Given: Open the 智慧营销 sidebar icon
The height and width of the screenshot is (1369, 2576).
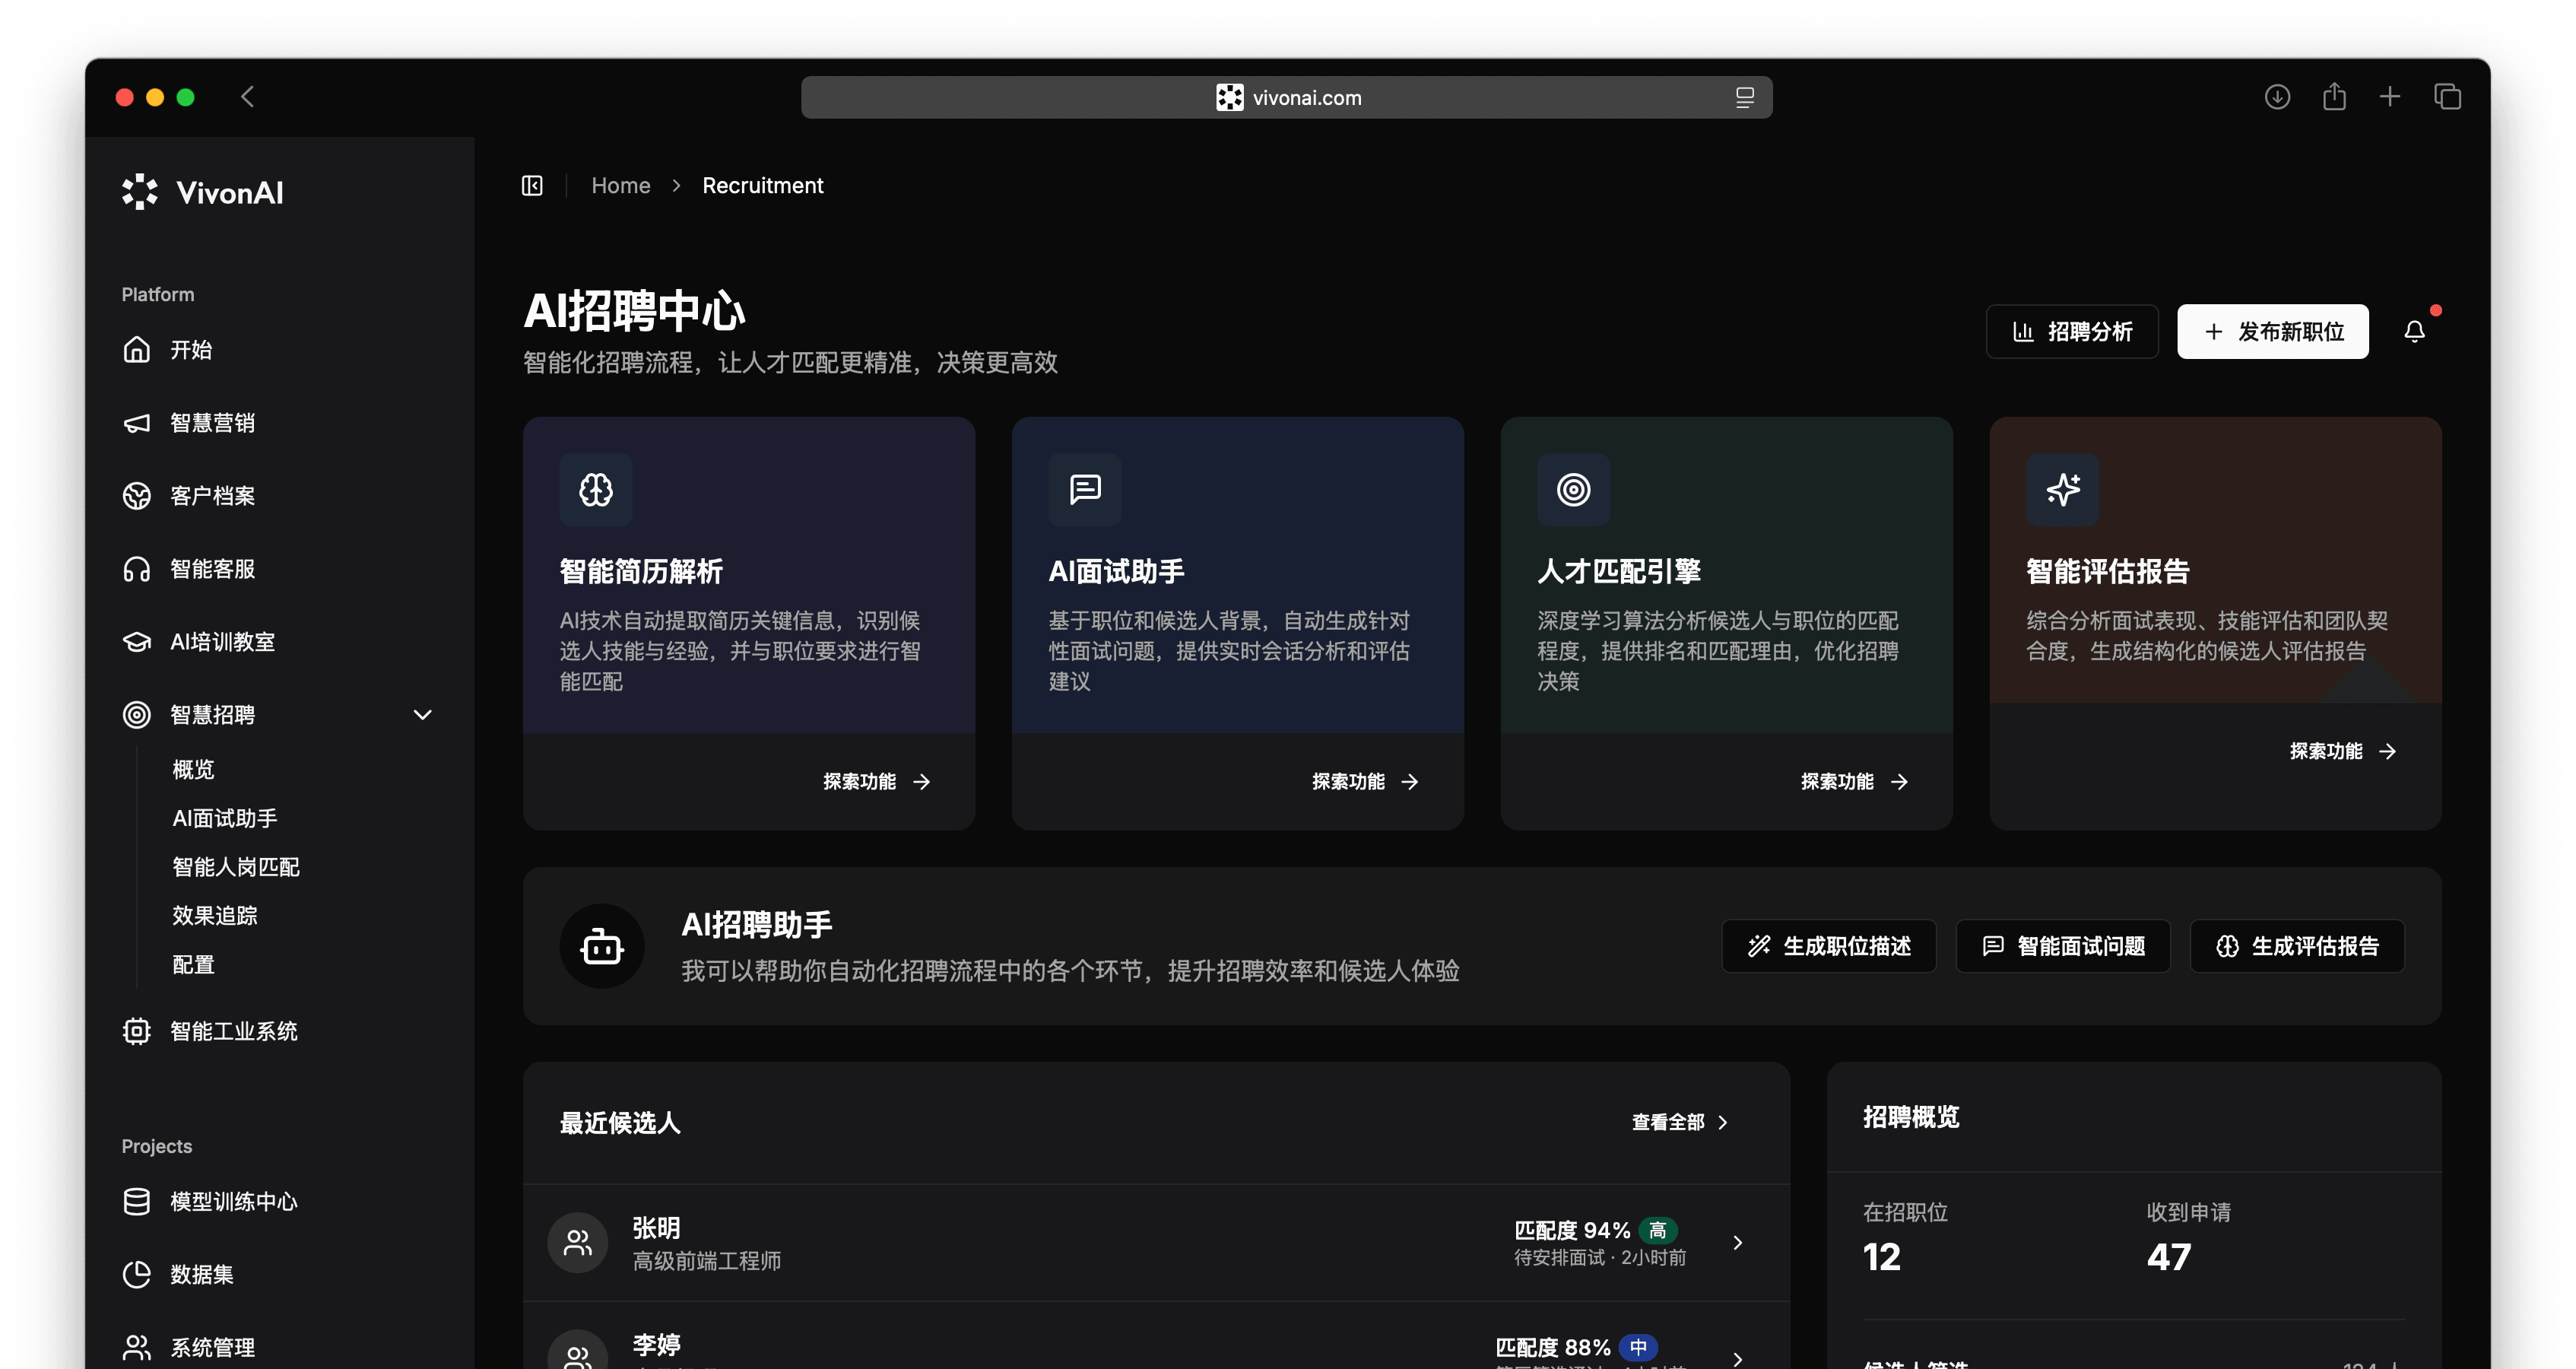Looking at the screenshot, I should tap(137, 422).
